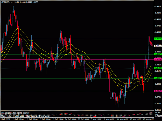162x121 pixels.
Task: Click the magenta 1.3864 price label
Action: 158,91
